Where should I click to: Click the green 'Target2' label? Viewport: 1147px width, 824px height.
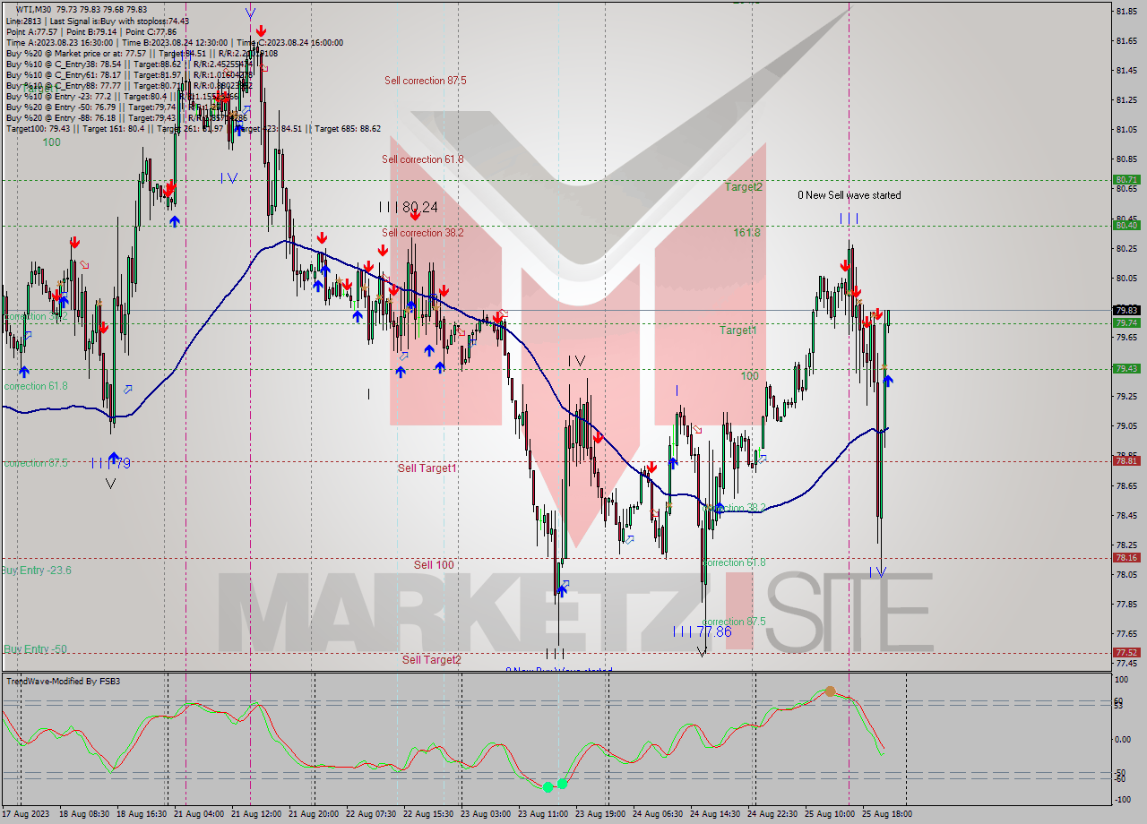[x=744, y=187]
